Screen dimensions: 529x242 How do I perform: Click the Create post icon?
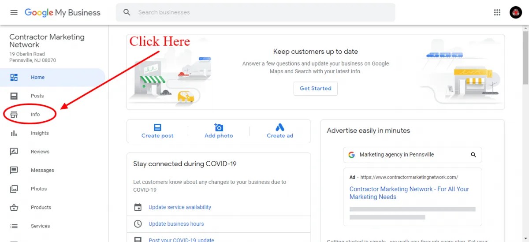(157, 127)
